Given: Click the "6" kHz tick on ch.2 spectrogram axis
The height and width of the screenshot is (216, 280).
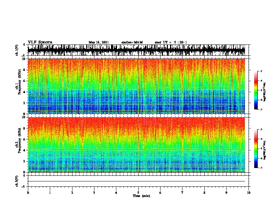Looking at the screenshot, I should tap(25, 139).
